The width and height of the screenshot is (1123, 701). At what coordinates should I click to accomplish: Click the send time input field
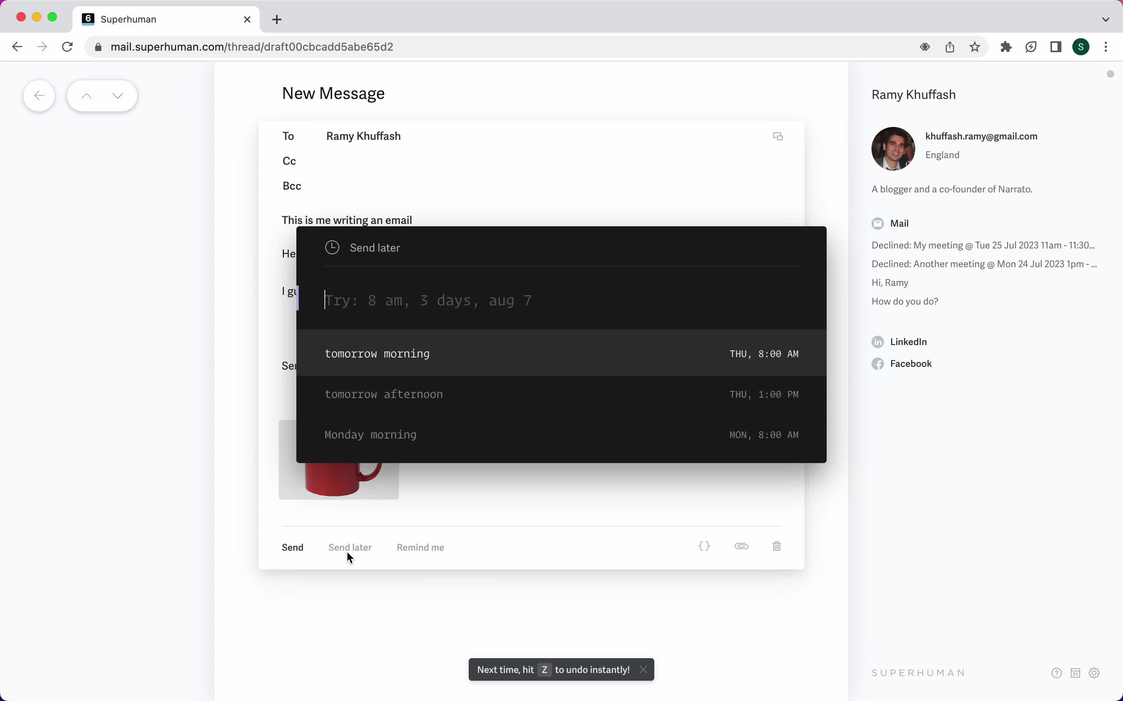pyautogui.click(x=561, y=300)
